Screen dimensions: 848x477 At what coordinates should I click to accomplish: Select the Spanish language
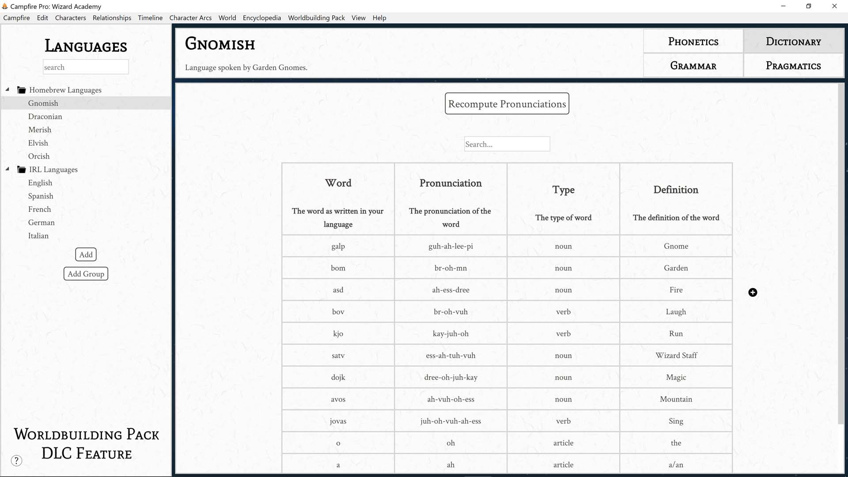pyautogui.click(x=41, y=196)
